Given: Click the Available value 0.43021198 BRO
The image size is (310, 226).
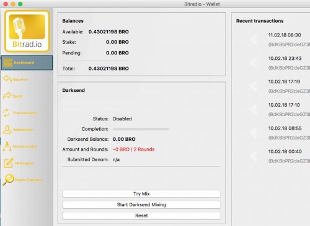Looking at the screenshot, I should tap(108, 32).
